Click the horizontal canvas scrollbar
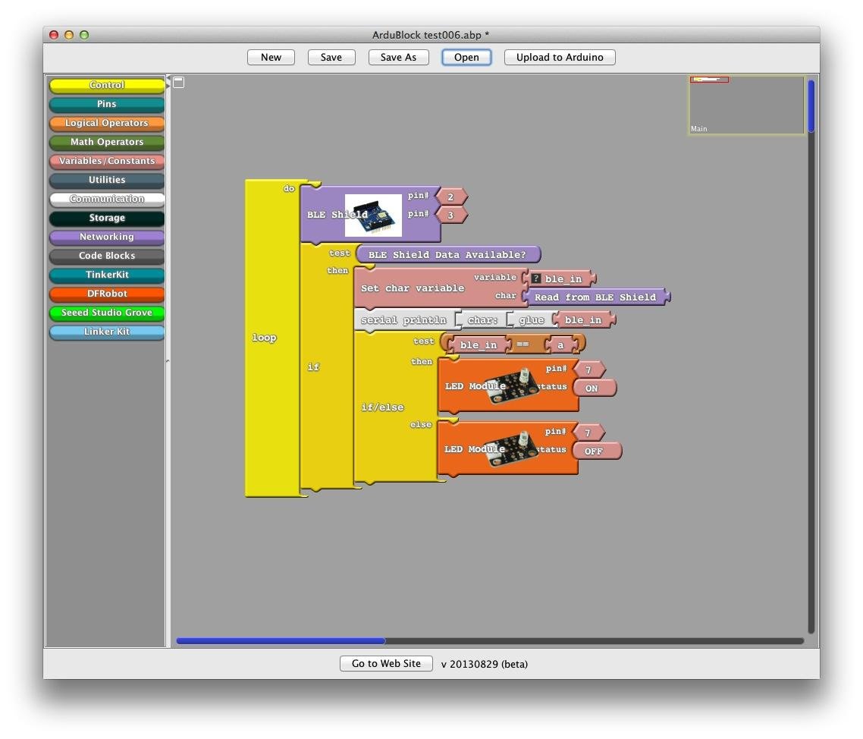The height and width of the screenshot is (739, 863). [x=489, y=641]
